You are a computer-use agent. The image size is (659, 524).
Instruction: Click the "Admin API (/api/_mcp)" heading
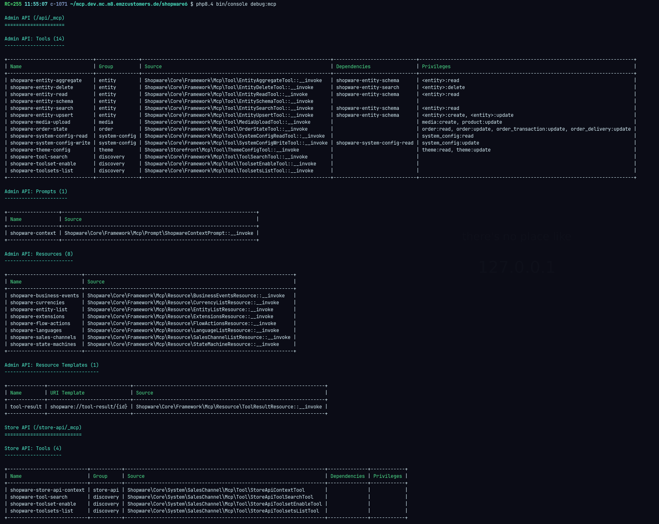click(34, 18)
